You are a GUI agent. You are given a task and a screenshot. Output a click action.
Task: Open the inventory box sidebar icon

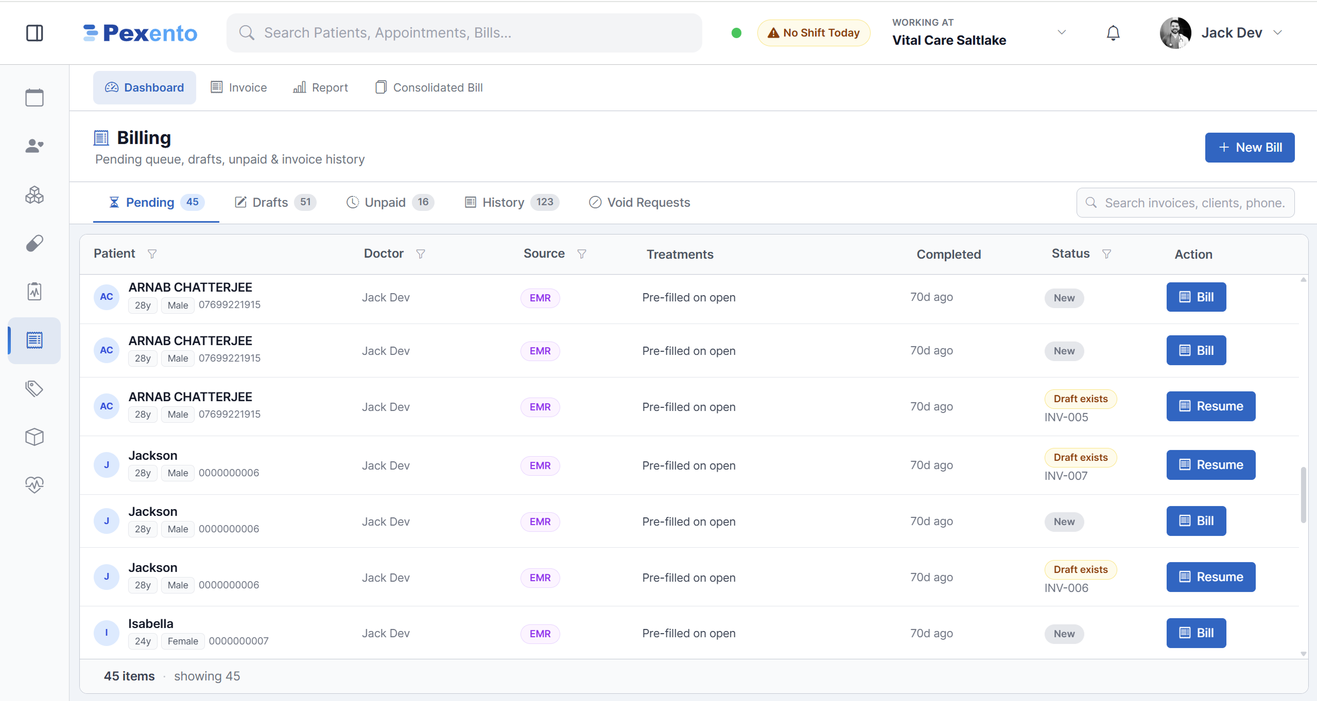click(34, 437)
